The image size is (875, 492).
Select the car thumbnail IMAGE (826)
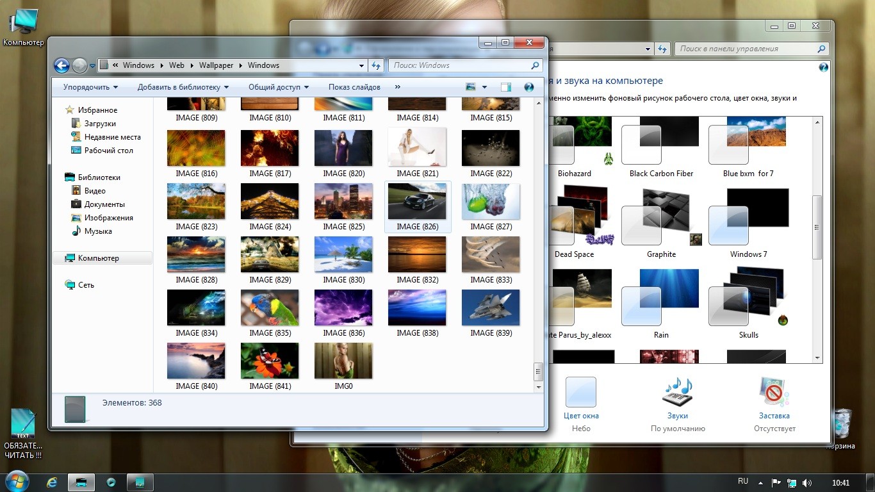[x=417, y=206]
